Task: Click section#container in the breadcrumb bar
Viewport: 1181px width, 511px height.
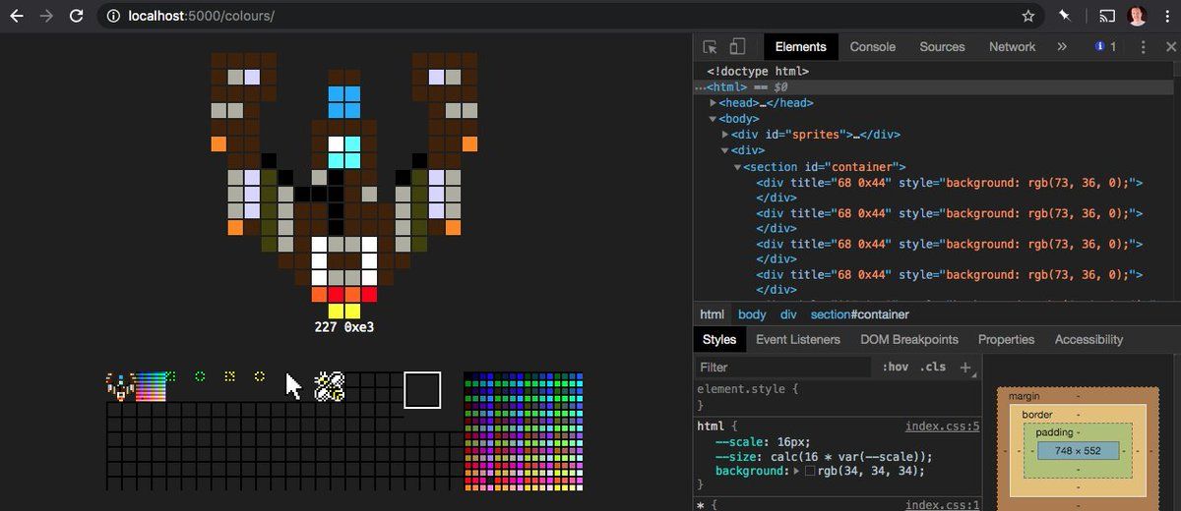Action: tap(859, 314)
